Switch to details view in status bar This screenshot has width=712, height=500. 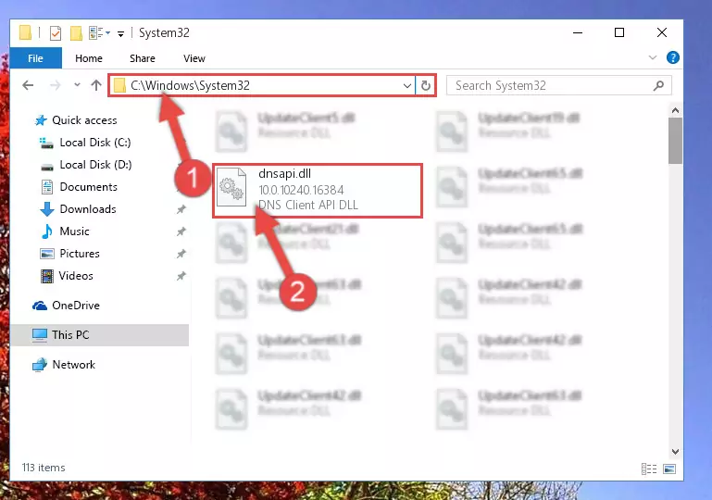[649, 469]
